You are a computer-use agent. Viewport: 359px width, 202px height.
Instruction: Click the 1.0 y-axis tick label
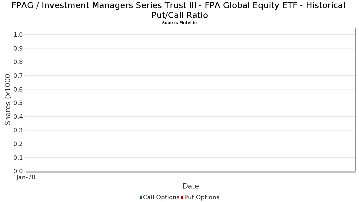click(x=18, y=35)
